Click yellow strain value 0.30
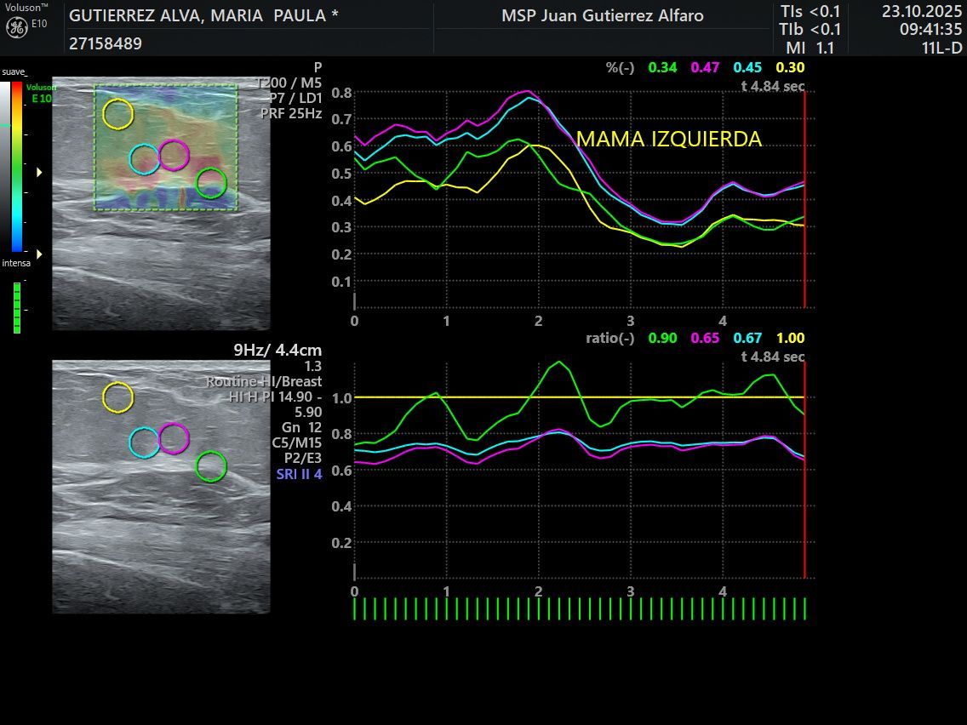The image size is (967, 725). pyautogui.click(x=790, y=67)
